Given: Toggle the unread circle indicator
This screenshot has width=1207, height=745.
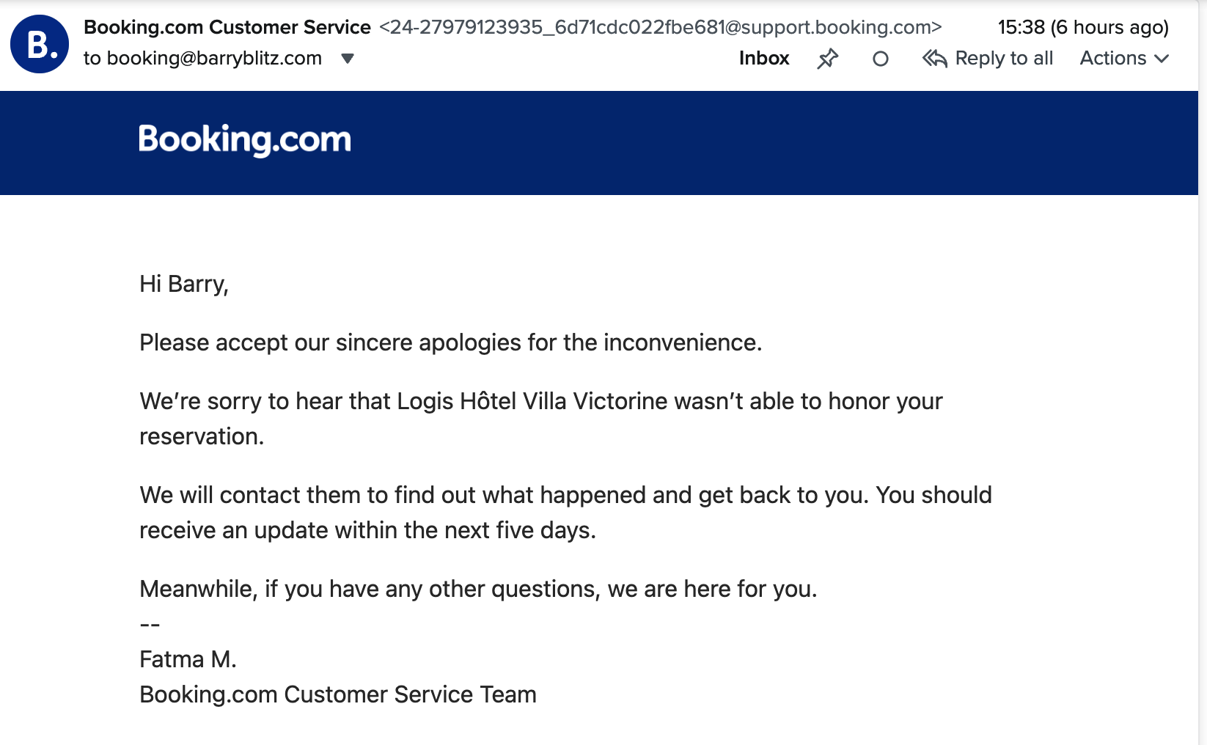Looking at the screenshot, I should point(881,59).
